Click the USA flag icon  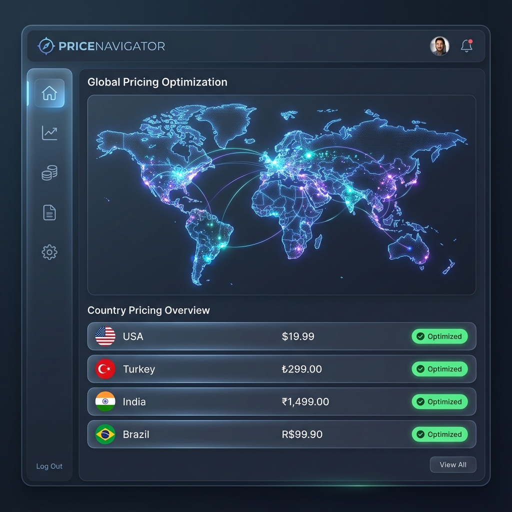click(x=105, y=336)
